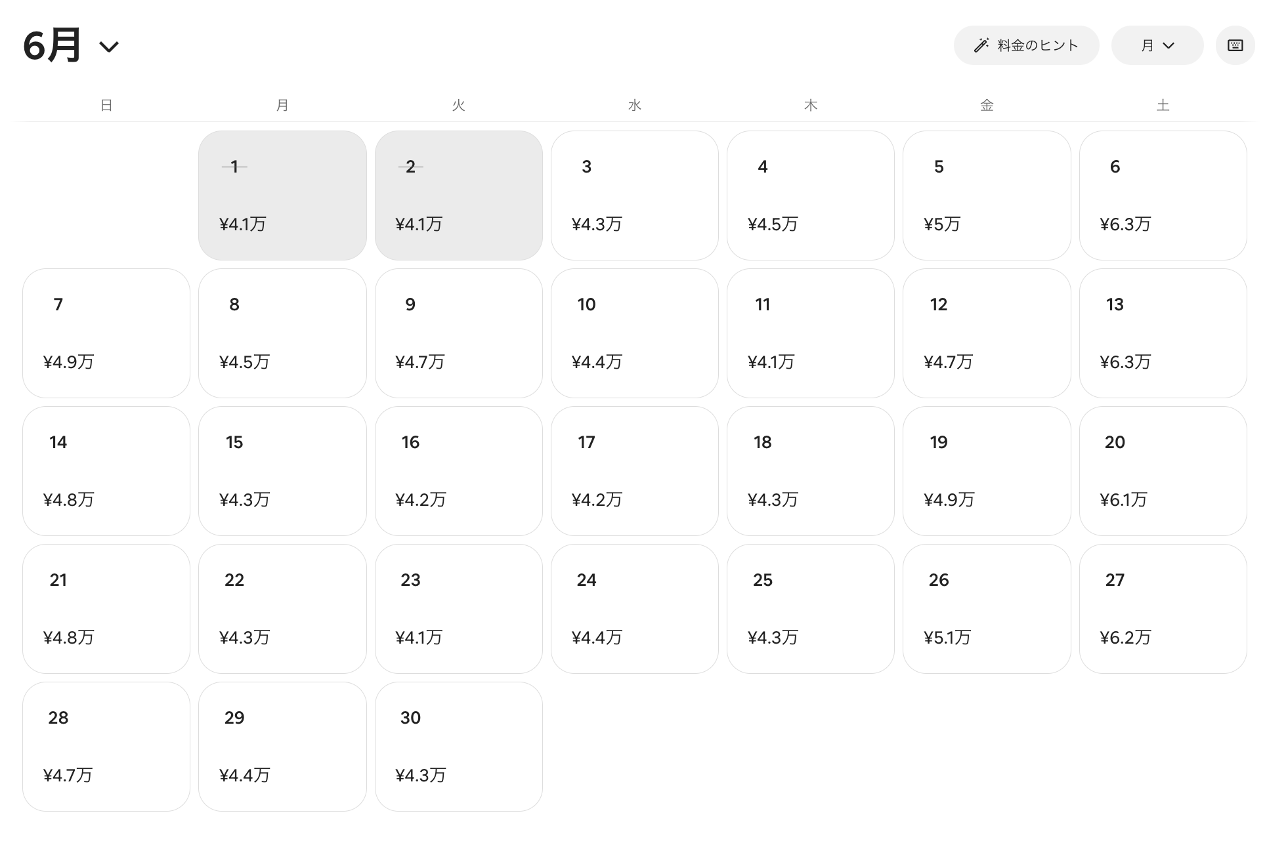Select June 30 date cell
1288x849 pixels.
[458, 747]
